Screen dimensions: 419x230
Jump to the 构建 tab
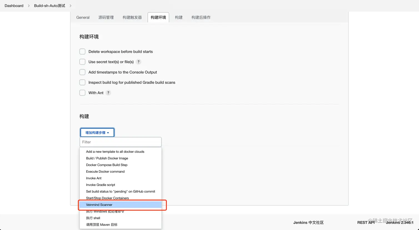[x=179, y=17]
